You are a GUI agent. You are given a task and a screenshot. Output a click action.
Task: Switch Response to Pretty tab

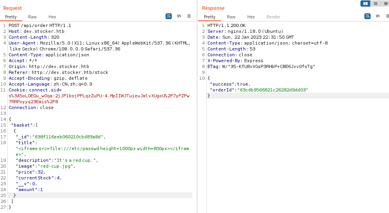click(x=210, y=17)
